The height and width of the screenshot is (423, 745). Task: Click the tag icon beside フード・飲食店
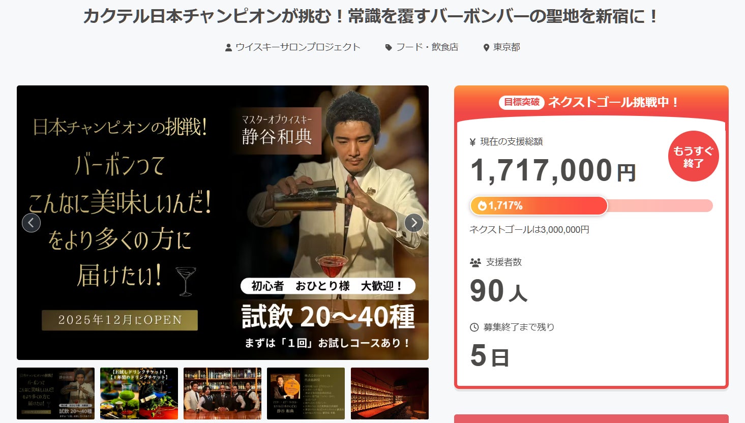click(389, 47)
